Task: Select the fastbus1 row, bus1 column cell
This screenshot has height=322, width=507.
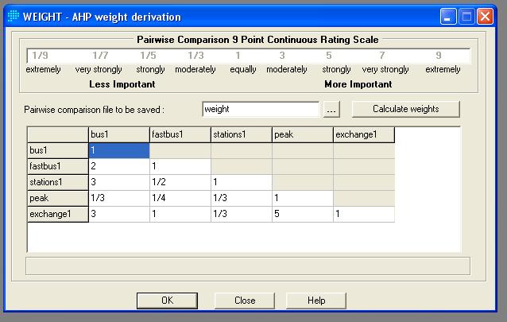Action: coord(118,166)
